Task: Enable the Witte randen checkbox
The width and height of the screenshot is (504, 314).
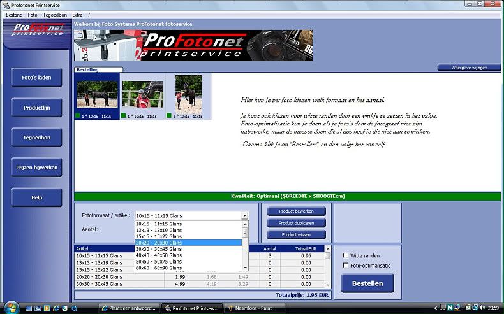Action: (346, 255)
